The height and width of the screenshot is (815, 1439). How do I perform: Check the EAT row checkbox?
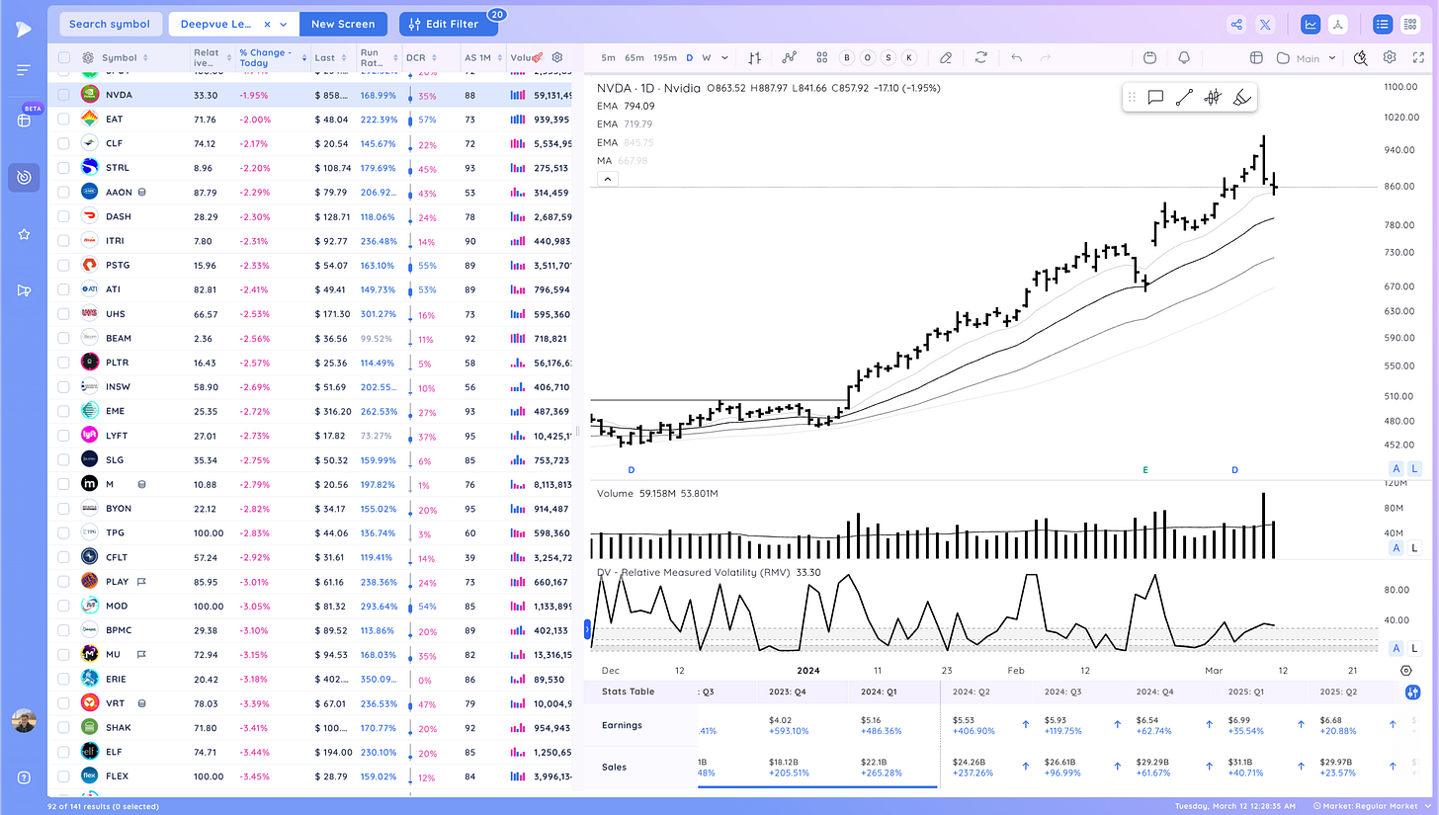(x=63, y=119)
